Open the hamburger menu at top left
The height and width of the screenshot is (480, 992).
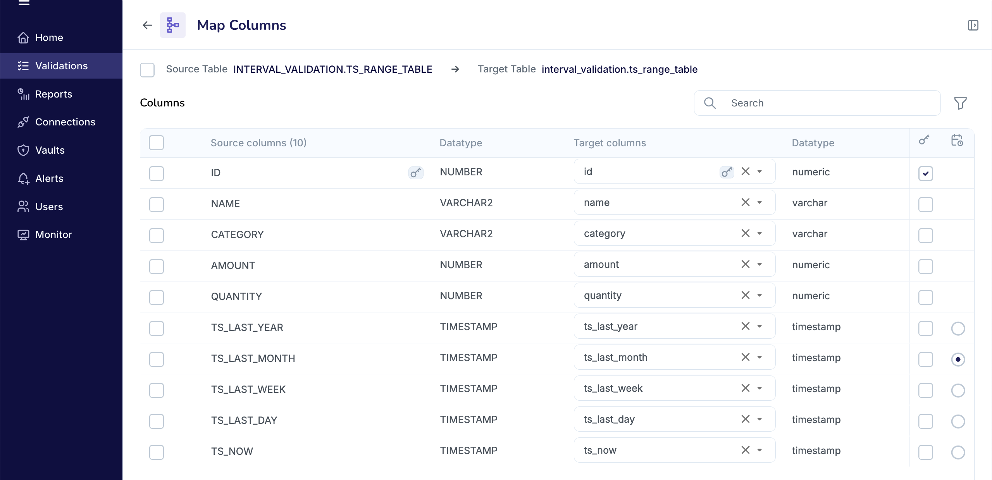(x=23, y=3)
